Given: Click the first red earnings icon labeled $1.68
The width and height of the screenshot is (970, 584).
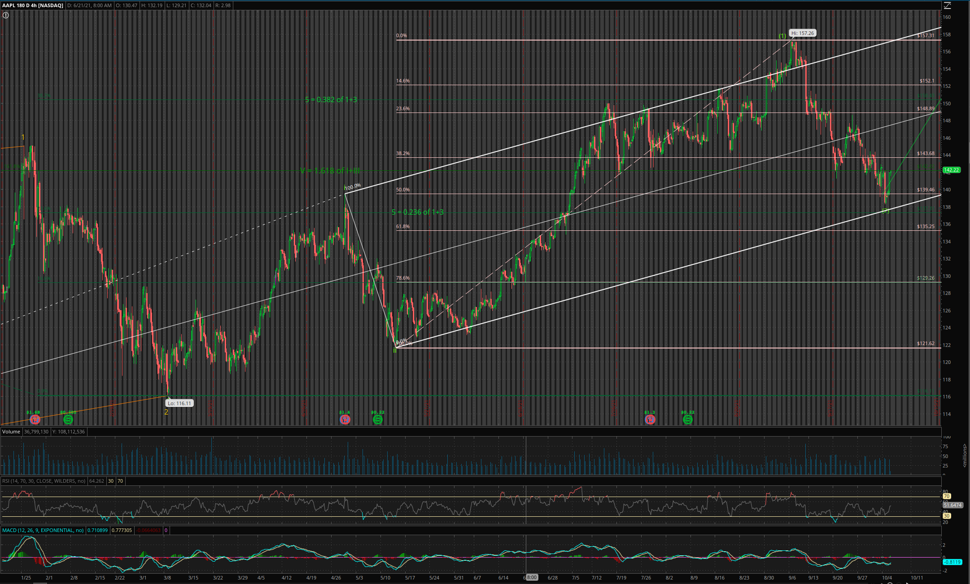Looking at the screenshot, I should click(x=35, y=420).
